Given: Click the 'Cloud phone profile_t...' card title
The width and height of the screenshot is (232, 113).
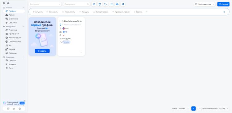Looking at the screenshot, I should (x=72, y=21).
